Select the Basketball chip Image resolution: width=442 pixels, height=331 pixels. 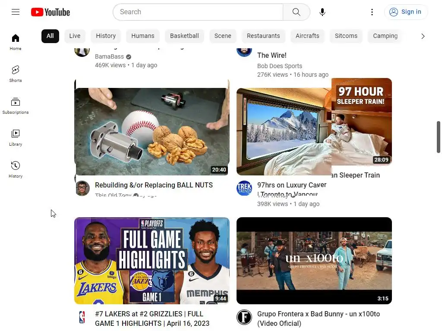click(x=184, y=36)
